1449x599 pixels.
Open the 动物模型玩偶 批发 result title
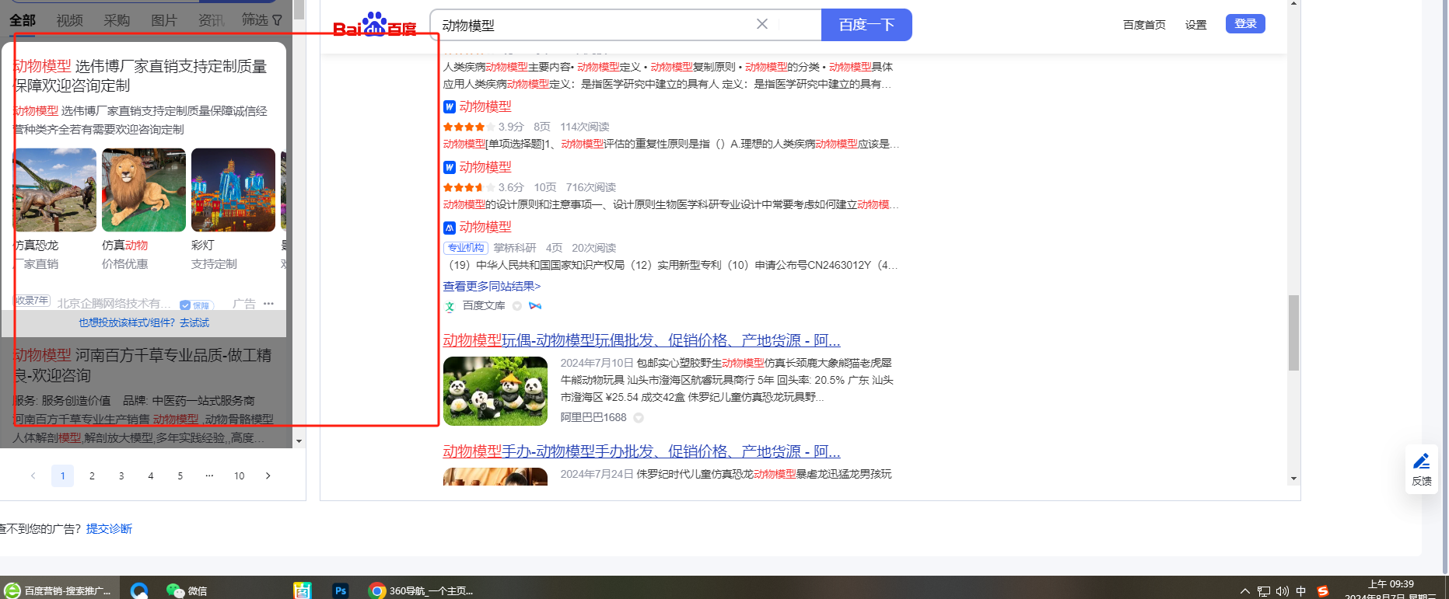click(642, 340)
